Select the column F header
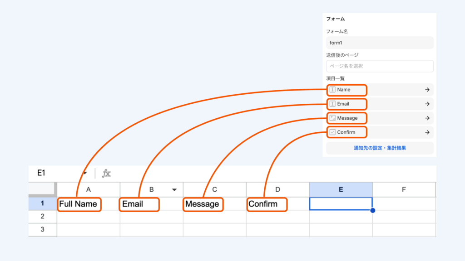This screenshot has height=261, width=465. 404,190
